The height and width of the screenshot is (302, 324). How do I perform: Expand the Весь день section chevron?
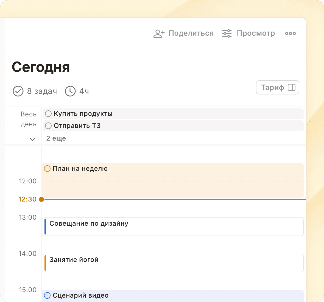pos(32,139)
